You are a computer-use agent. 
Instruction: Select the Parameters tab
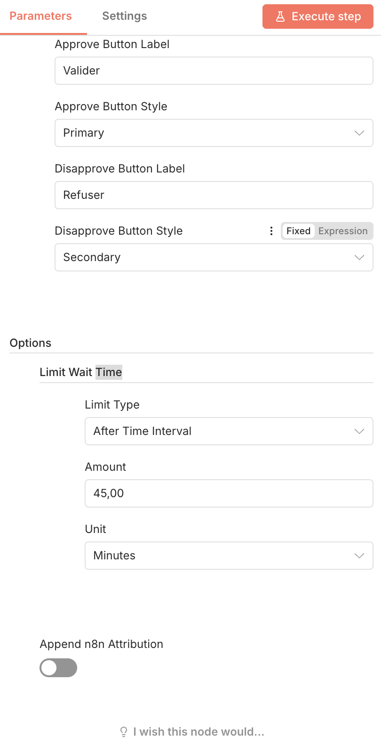coord(41,16)
